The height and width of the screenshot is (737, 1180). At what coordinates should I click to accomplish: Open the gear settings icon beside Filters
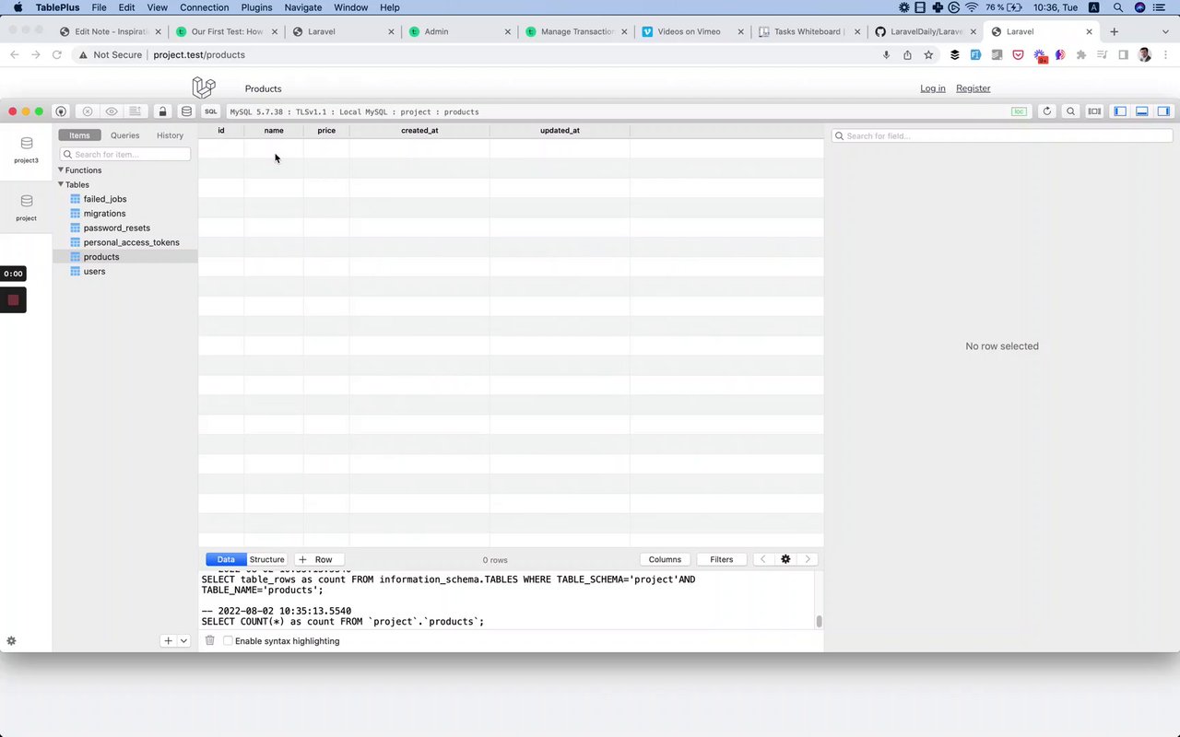point(785,559)
